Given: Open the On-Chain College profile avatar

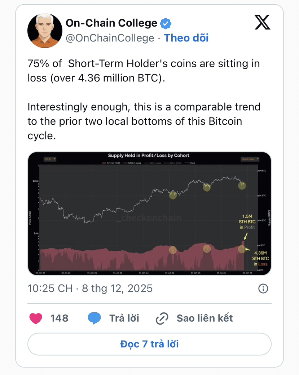Looking at the screenshot, I should pyautogui.click(x=45, y=31).
